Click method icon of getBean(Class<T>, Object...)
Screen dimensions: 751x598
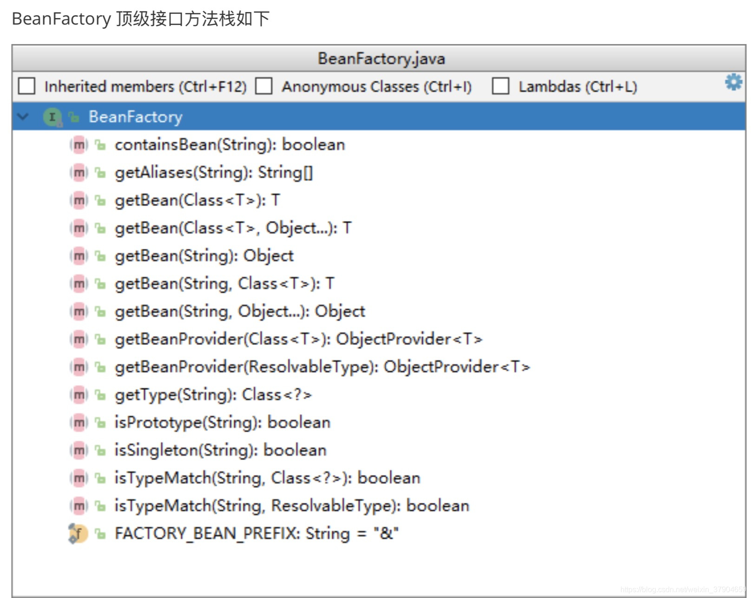79,228
